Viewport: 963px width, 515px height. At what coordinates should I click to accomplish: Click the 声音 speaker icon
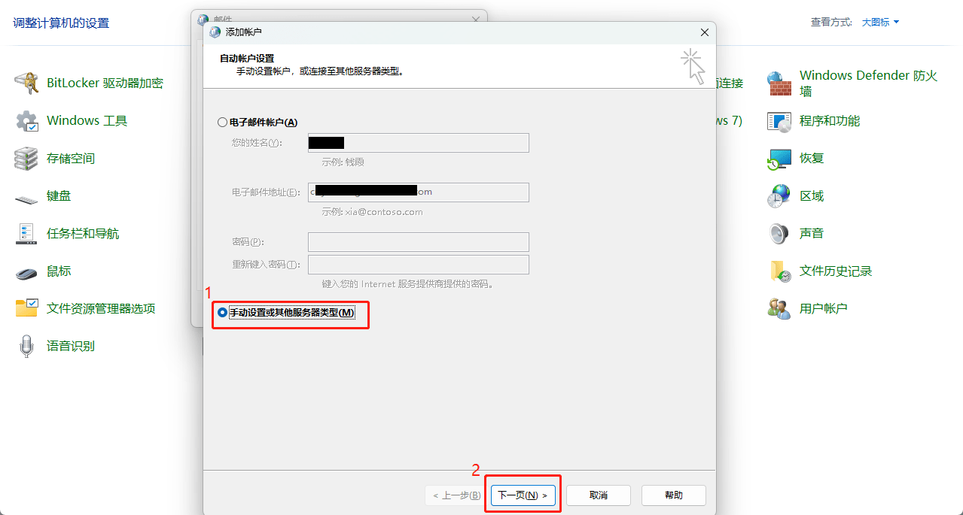click(x=779, y=234)
